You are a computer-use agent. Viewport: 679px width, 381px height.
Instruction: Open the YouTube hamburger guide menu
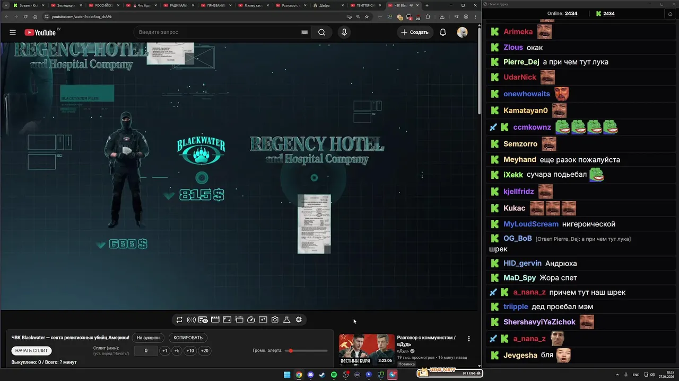click(13, 32)
